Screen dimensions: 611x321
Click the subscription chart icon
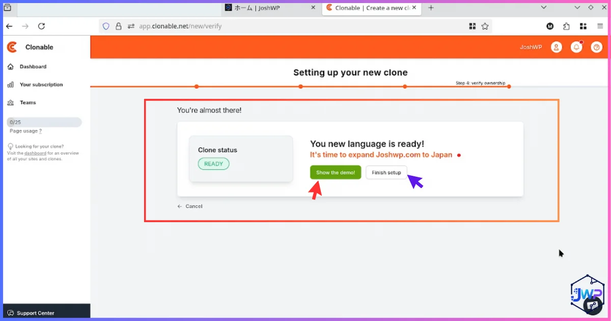click(x=11, y=85)
